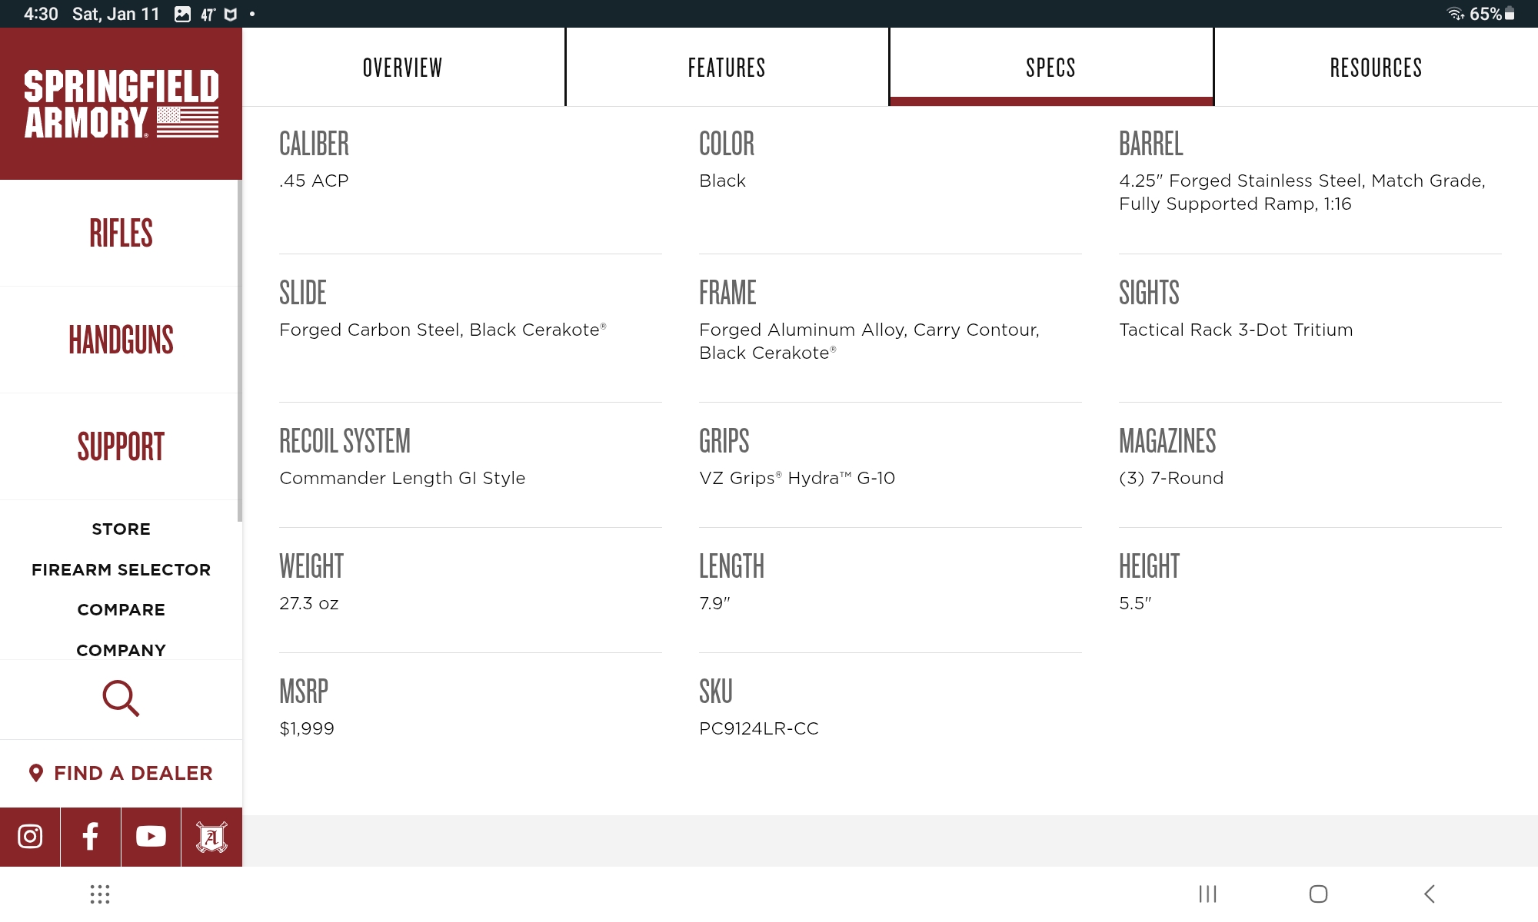Image resolution: width=1538 pixels, height=922 pixels.
Task: Open the Facebook social icon
Action: point(90,836)
